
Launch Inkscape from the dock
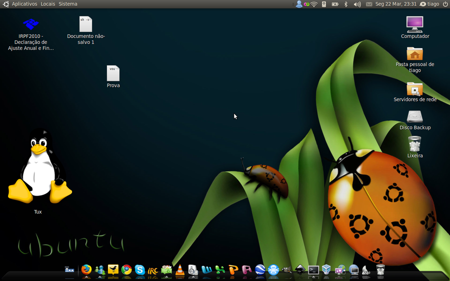[300, 270]
